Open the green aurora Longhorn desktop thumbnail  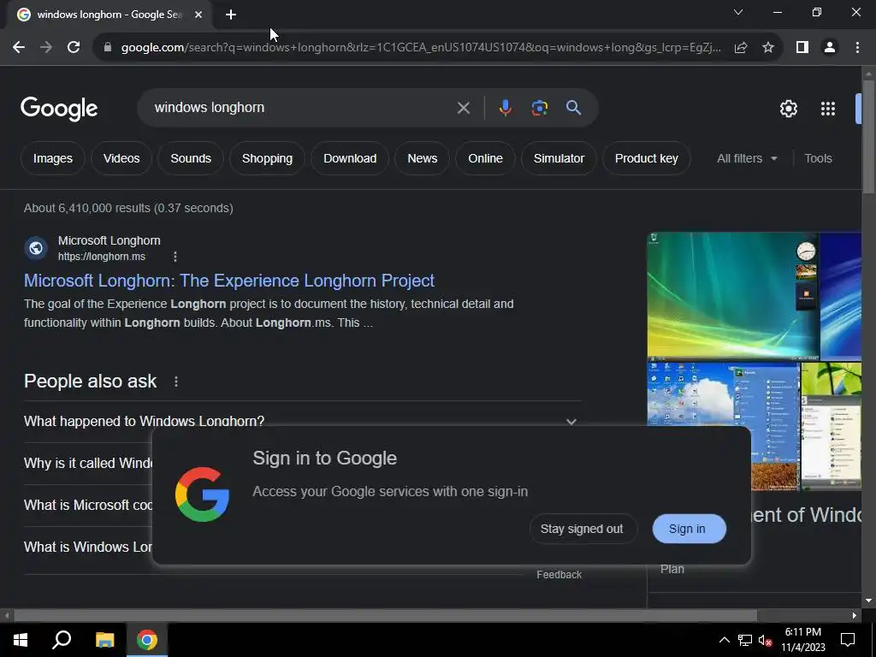732,296
